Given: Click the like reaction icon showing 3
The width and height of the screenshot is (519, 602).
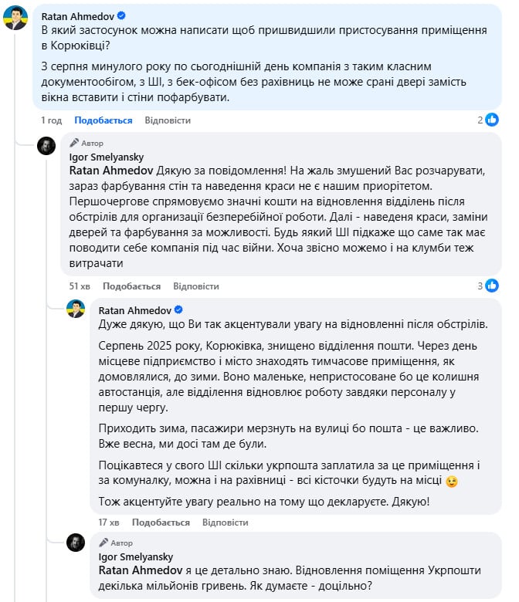Looking at the screenshot, I should click(x=492, y=286).
